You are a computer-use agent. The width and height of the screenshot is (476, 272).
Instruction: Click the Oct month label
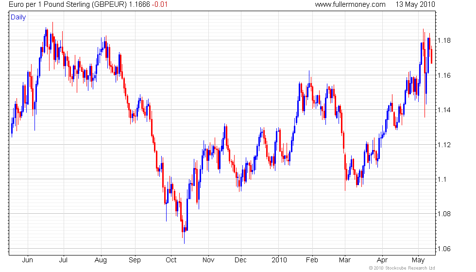[x=171, y=260]
